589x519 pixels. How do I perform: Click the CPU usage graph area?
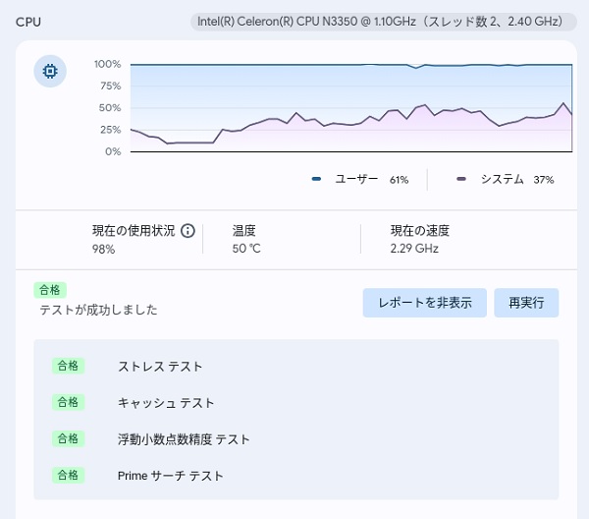point(350,108)
